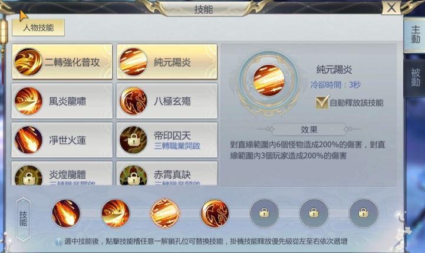The width and height of the screenshot is (425, 253).
Task: Click the fourth skill bar slot
Action: (215, 213)
